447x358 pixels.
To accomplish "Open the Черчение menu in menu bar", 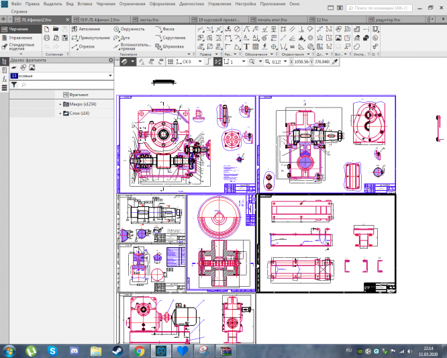I will pos(106,4).
